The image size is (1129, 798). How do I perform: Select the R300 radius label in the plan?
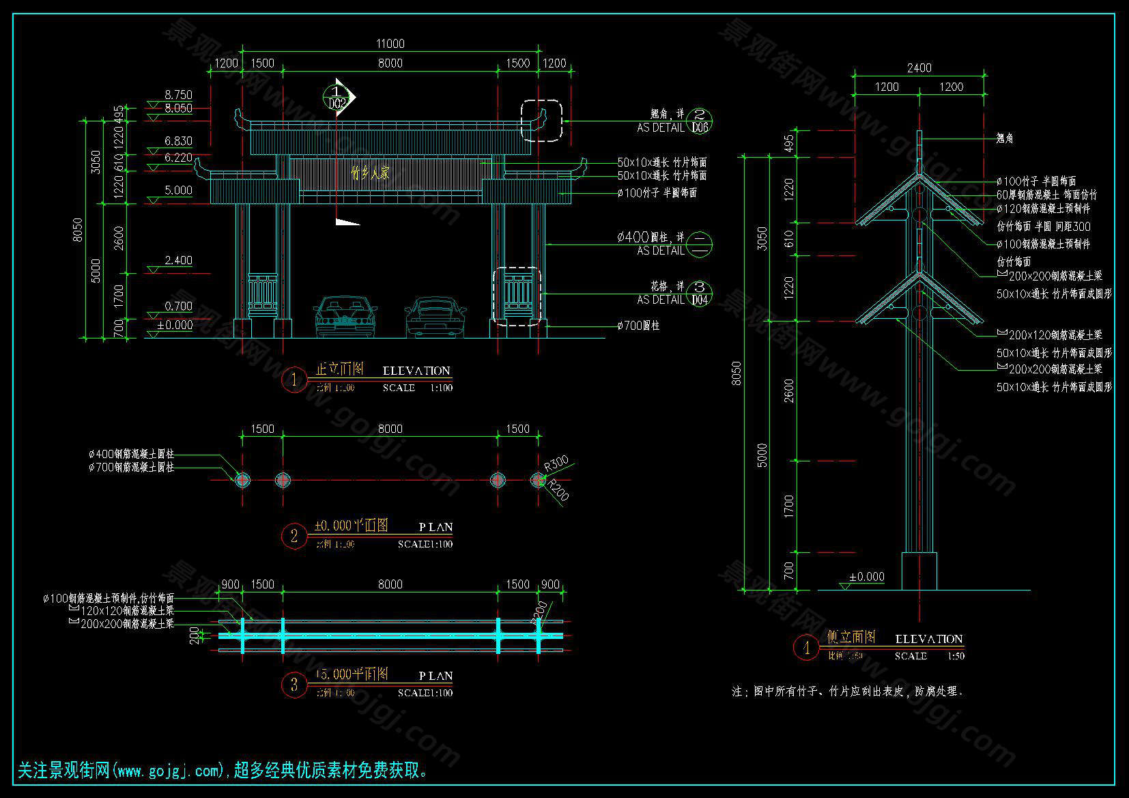point(556,464)
